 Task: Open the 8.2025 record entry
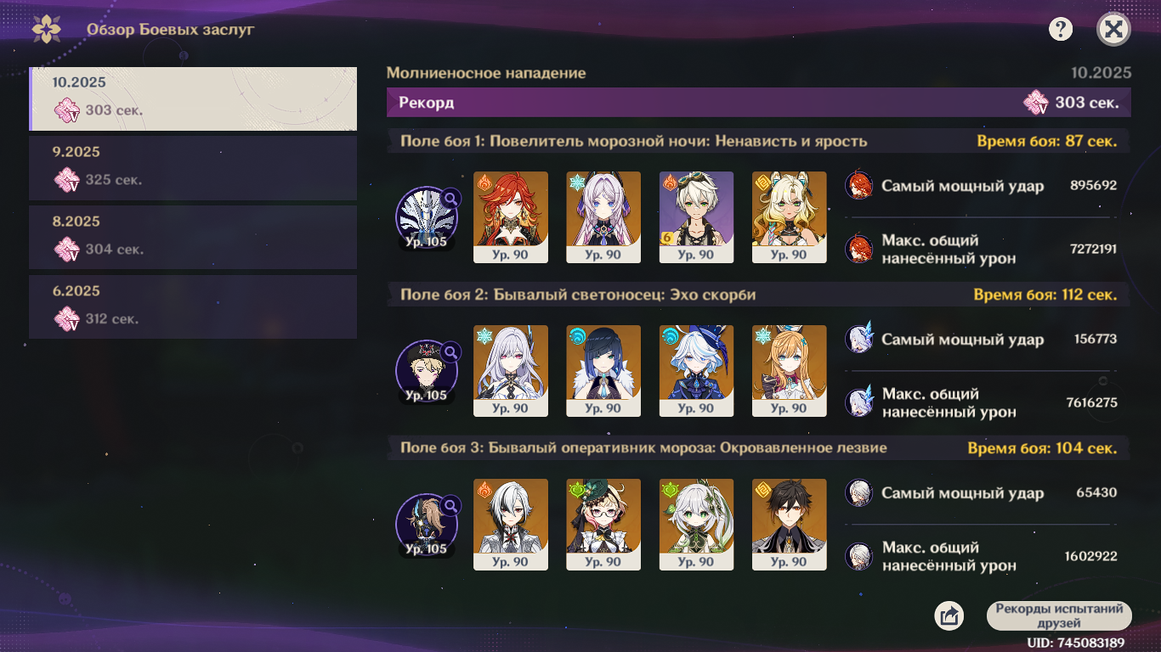click(193, 238)
